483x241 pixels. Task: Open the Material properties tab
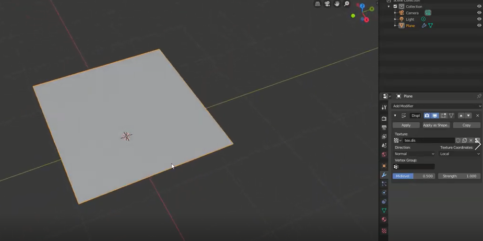(384, 219)
